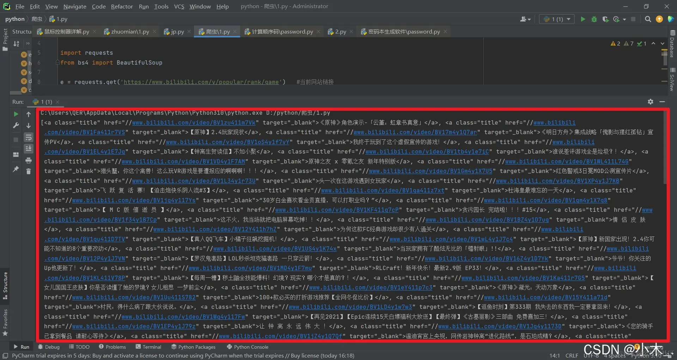The width and height of the screenshot is (677, 360).
Task: Start the Debug bug icon in top toolbar
Action: click(594, 19)
